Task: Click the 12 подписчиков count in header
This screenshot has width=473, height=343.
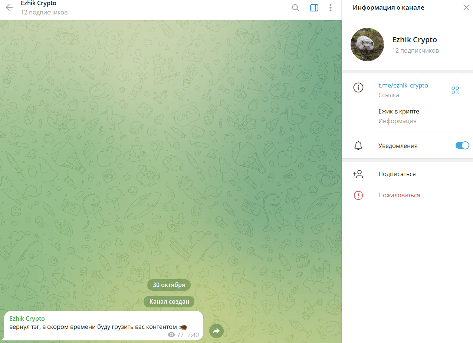Action: 44,12
